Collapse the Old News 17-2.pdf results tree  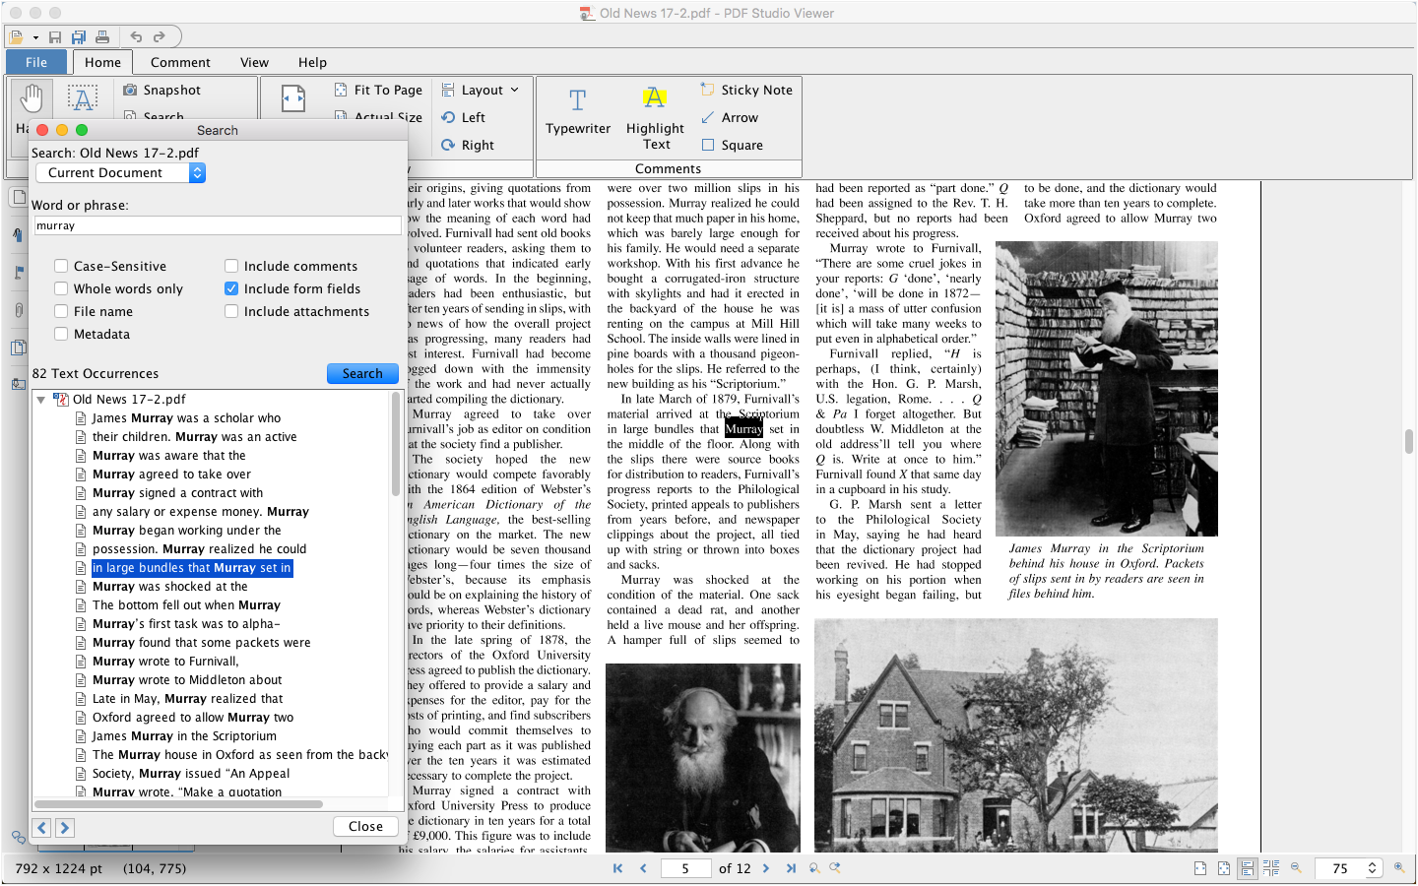click(41, 400)
